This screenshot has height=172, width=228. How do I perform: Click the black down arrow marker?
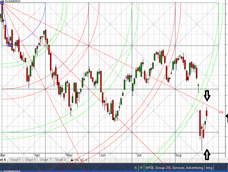tap(207, 96)
